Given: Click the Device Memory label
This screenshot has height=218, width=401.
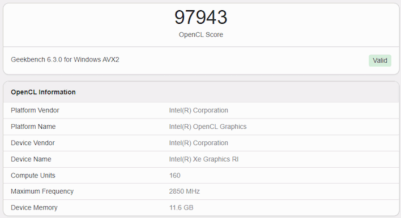Looking at the screenshot, I should coord(34,207).
